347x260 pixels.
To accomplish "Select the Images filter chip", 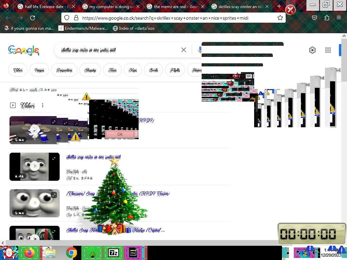I will tap(39, 70).
